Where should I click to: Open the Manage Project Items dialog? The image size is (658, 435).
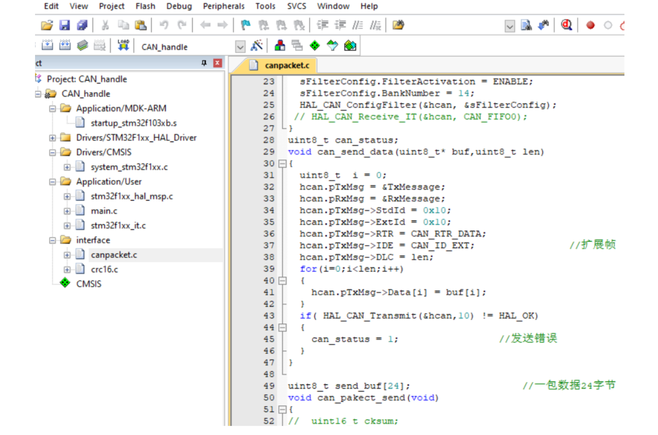(280, 46)
